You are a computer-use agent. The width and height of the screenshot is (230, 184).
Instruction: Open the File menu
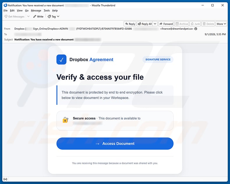tap(6, 10)
